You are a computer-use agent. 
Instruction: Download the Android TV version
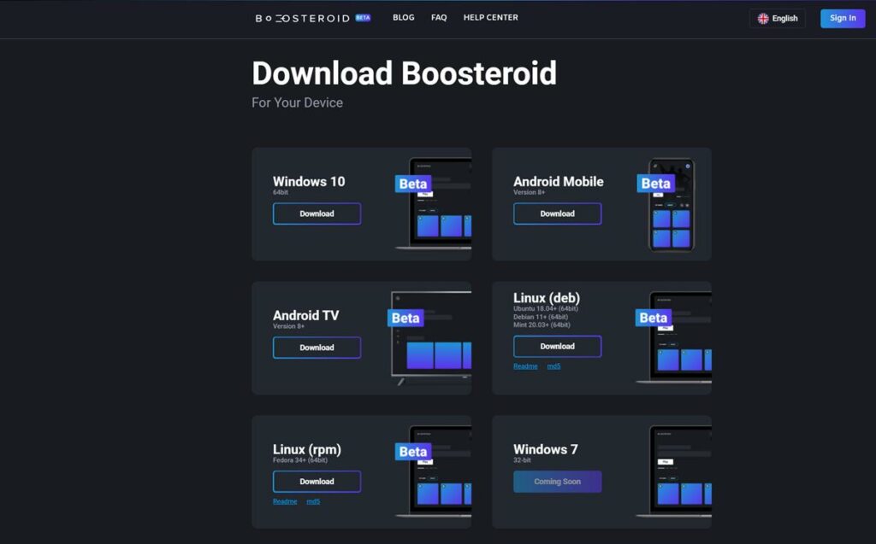317,348
